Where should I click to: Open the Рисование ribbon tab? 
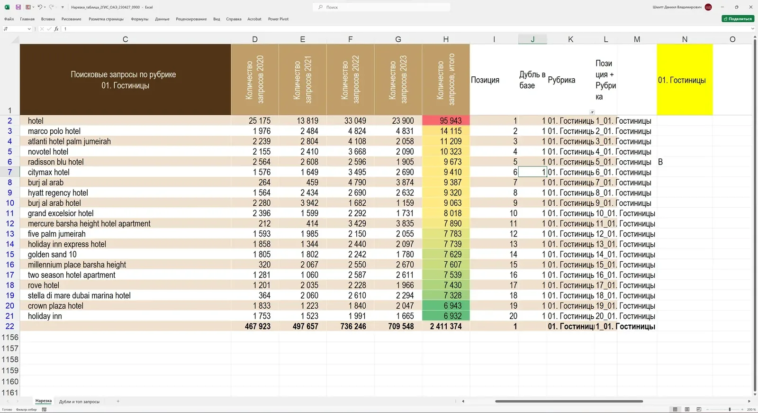(72, 19)
